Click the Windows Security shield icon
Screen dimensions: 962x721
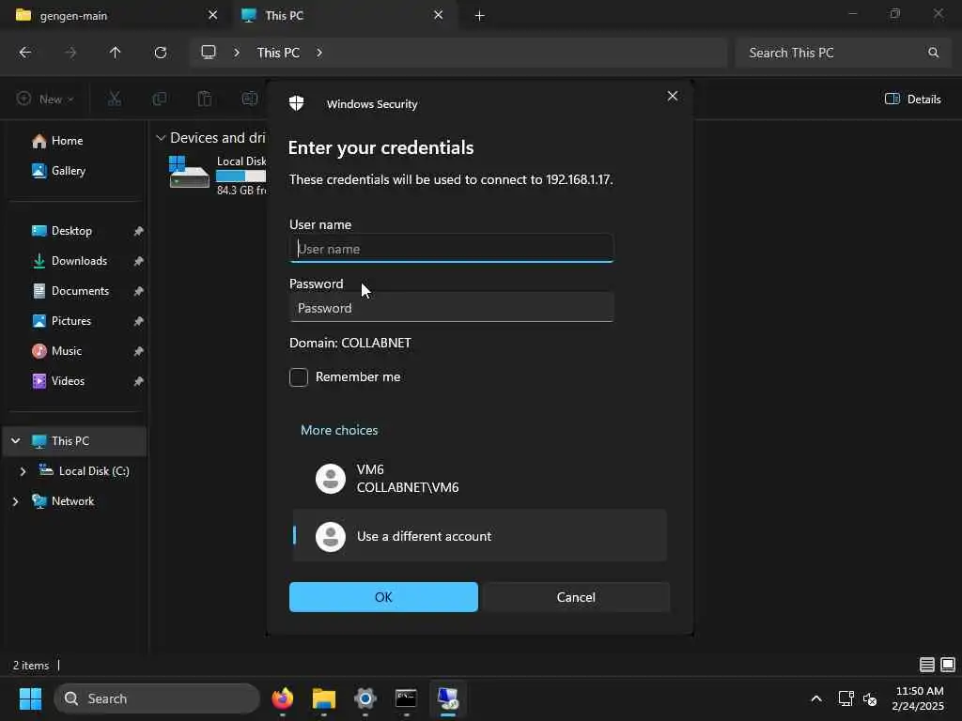tap(296, 103)
